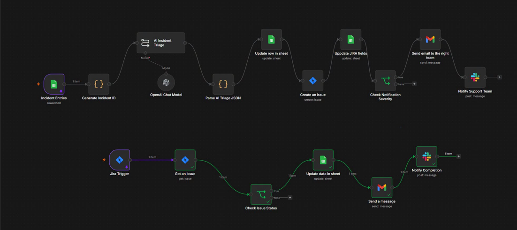Add node after Notify Support Team output
The image size is (517, 230).
pos(500,77)
